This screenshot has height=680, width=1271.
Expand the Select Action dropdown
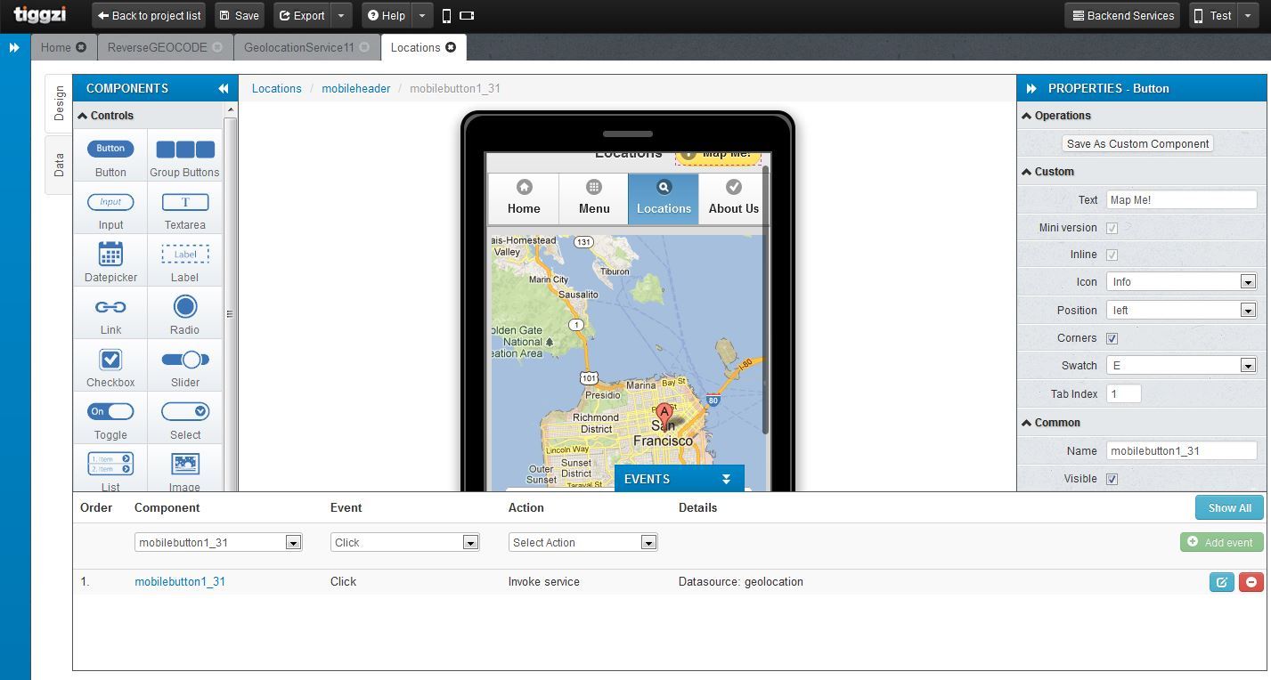coord(583,543)
